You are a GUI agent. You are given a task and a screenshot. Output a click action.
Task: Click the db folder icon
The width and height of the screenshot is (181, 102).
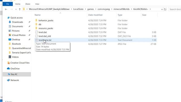(36, 24)
